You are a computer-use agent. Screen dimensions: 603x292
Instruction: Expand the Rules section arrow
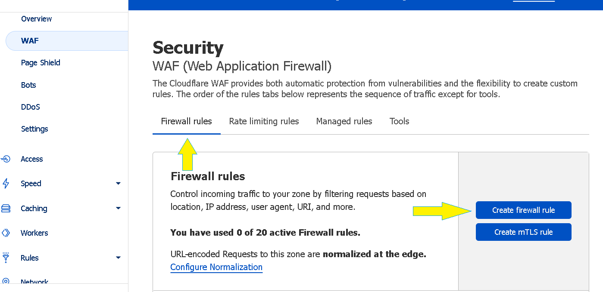coord(118,258)
